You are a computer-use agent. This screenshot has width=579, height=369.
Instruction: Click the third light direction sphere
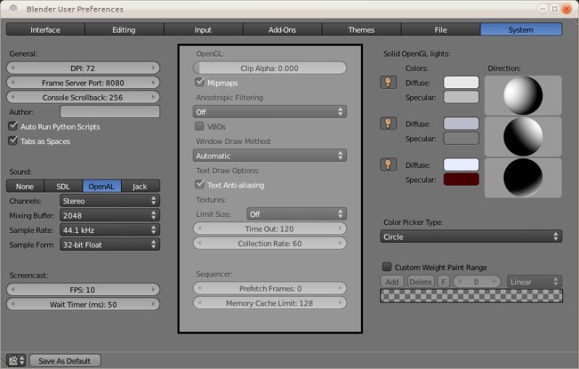(x=523, y=178)
